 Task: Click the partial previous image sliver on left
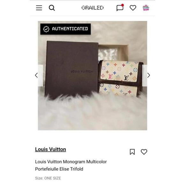(41, 76)
